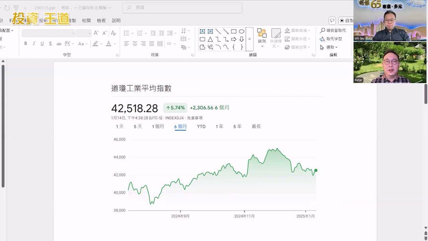428x241 pixels.
Task: Select the 1 年 chart range tab
Action: (219, 127)
